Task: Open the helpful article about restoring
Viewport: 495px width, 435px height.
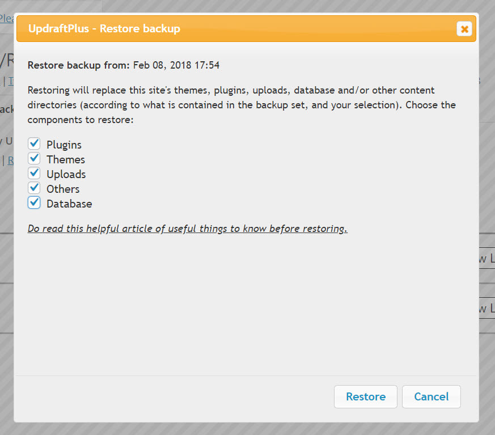Action: [187, 228]
